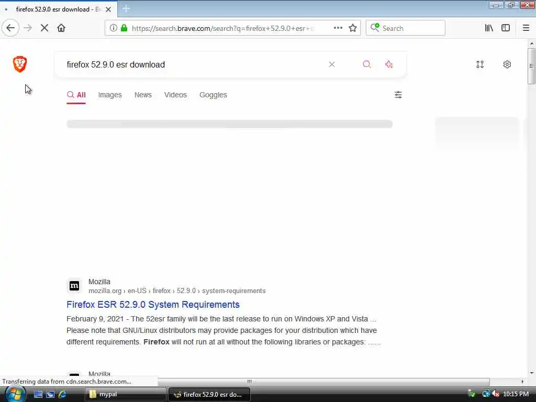Open Brave search settings gear
The width and height of the screenshot is (536, 402).
[x=507, y=64]
